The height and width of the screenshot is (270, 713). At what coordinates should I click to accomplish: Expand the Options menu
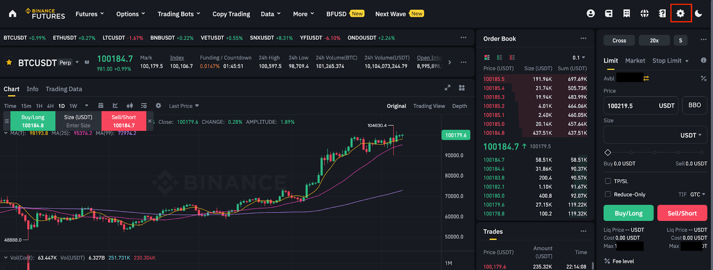point(131,14)
